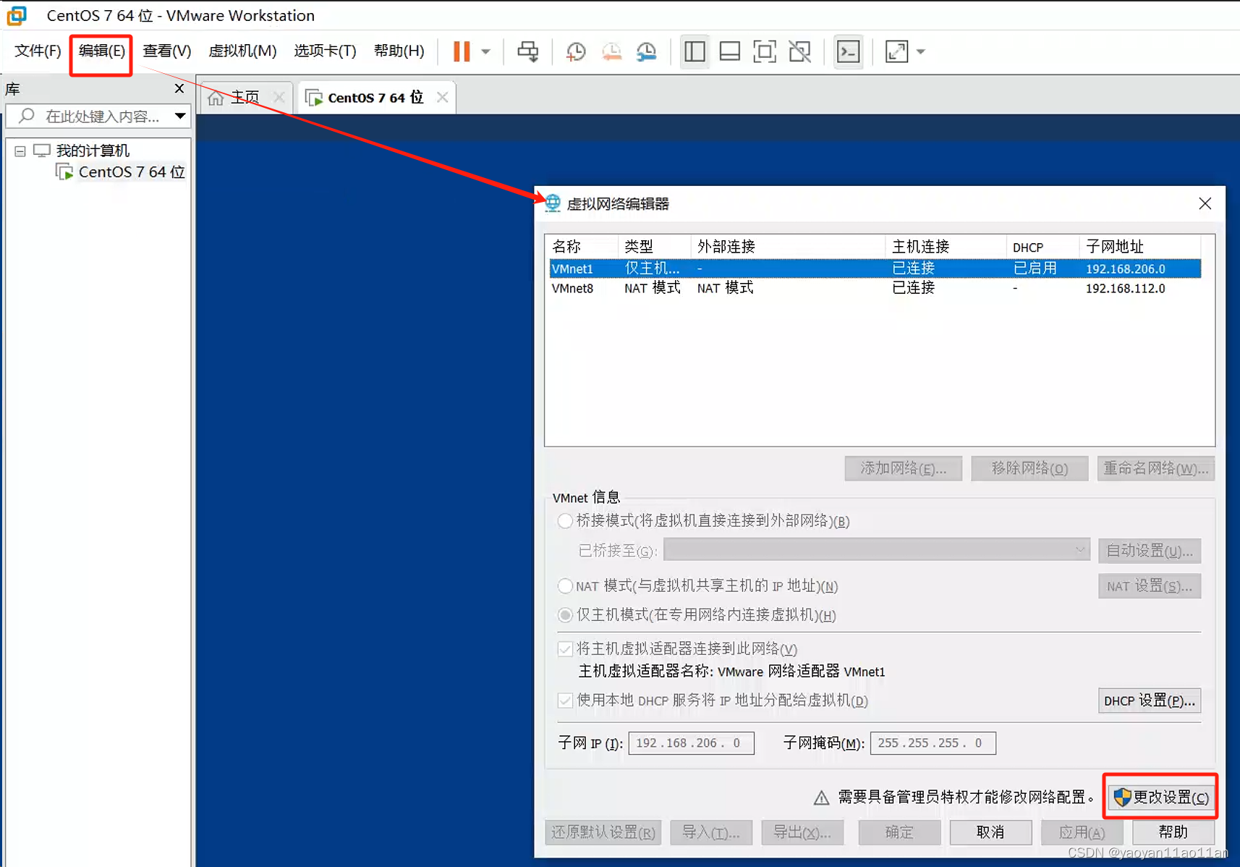Click the 我的计算机 computer icon
1240x867 pixels.
42,151
